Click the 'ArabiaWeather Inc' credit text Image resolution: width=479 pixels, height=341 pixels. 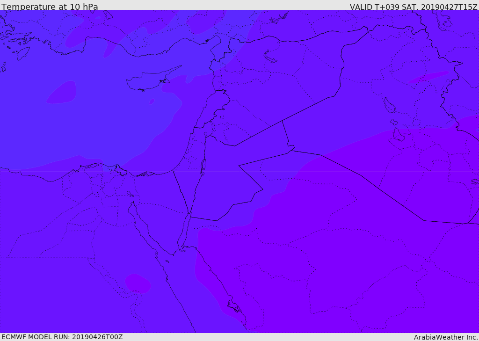(445, 337)
